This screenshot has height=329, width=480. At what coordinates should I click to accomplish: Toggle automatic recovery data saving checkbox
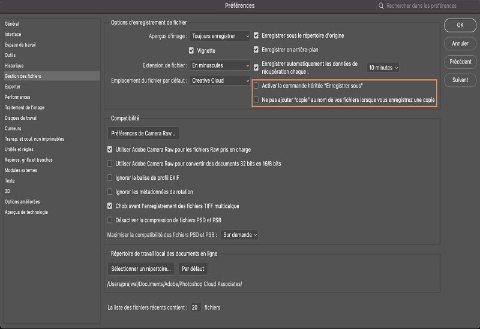tap(256, 68)
